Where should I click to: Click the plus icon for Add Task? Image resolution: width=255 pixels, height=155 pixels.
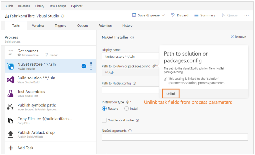(x=11, y=148)
